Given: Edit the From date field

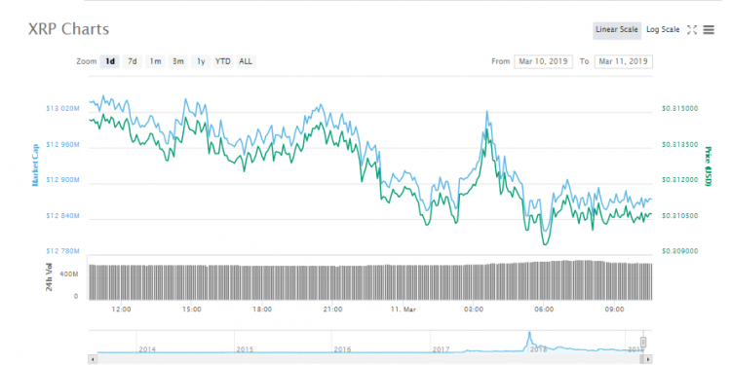Looking at the screenshot, I should [x=543, y=61].
